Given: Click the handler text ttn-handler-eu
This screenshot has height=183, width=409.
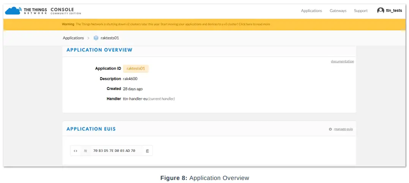Looking at the screenshot, I should [135, 99].
